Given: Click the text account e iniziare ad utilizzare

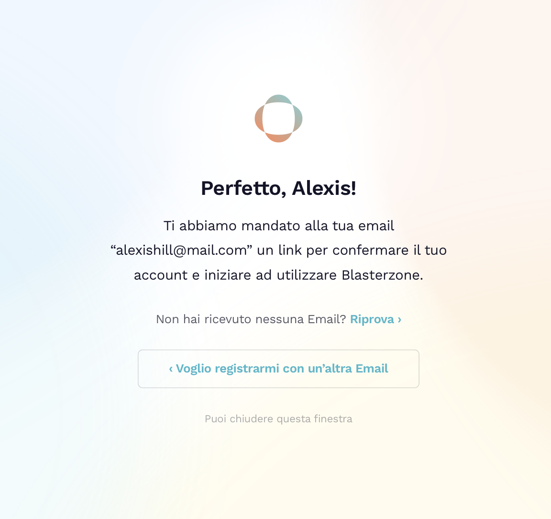Looking at the screenshot, I should tap(235, 275).
